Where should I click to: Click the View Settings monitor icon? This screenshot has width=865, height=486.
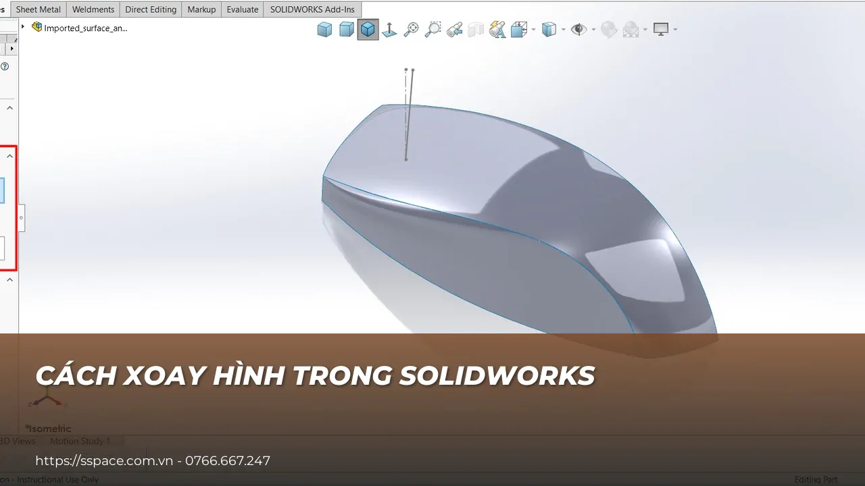pos(661,29)
